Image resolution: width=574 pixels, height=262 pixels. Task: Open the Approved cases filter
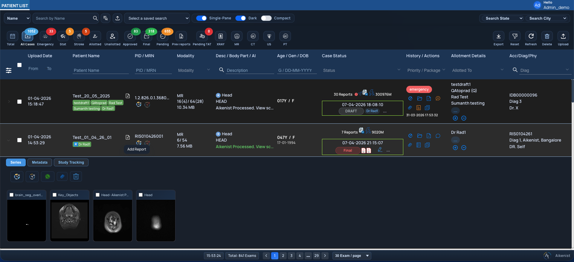[130, 36]
